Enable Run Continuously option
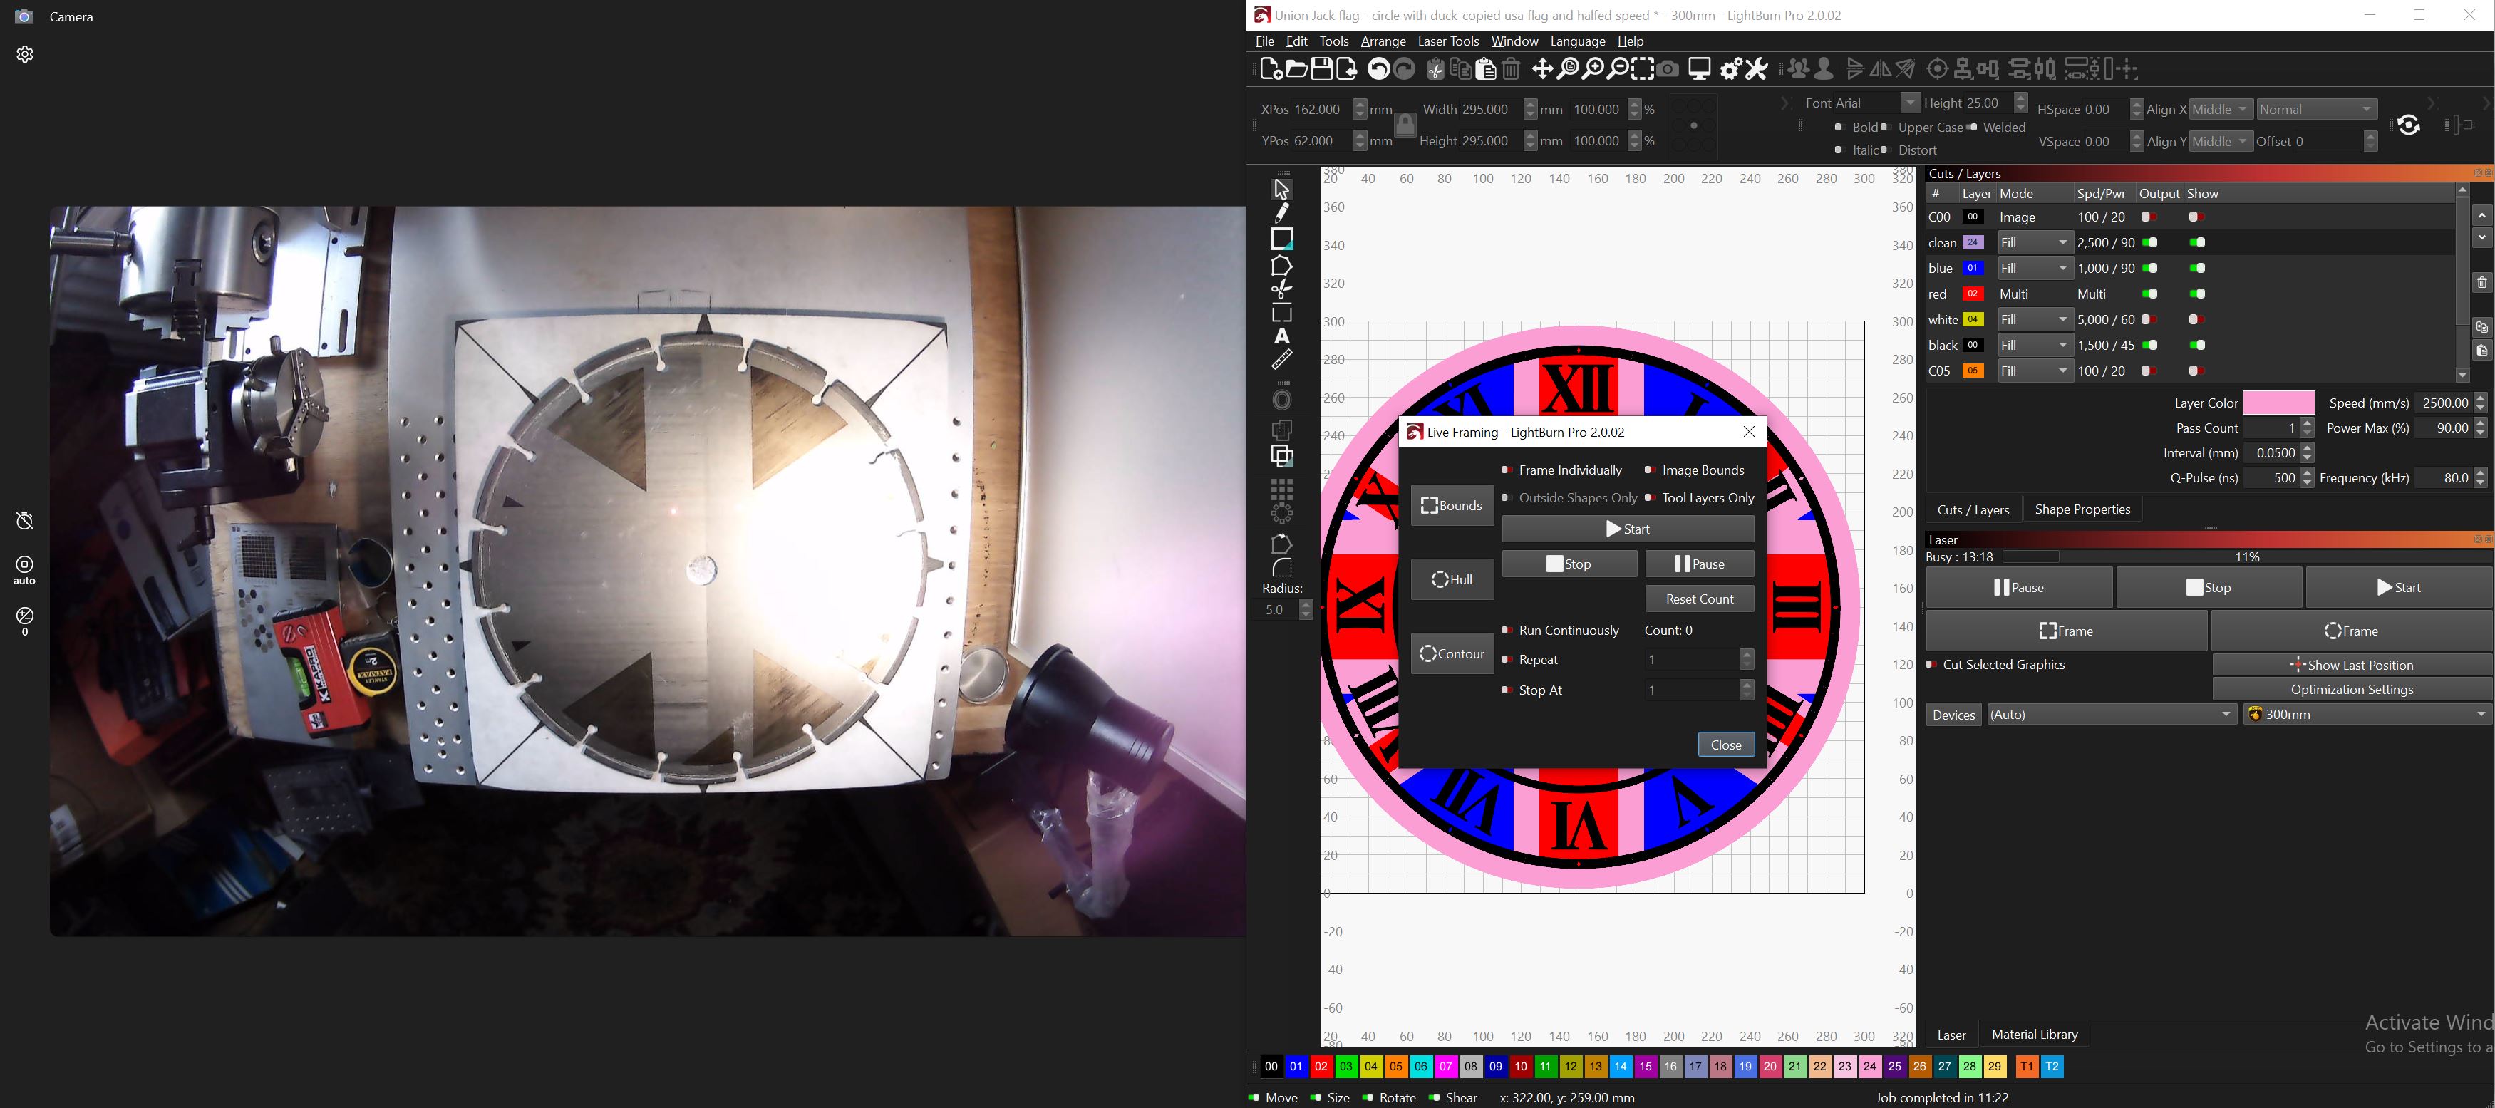2495x1108 pixels. pyautogui.click(x=1559, y=631)
